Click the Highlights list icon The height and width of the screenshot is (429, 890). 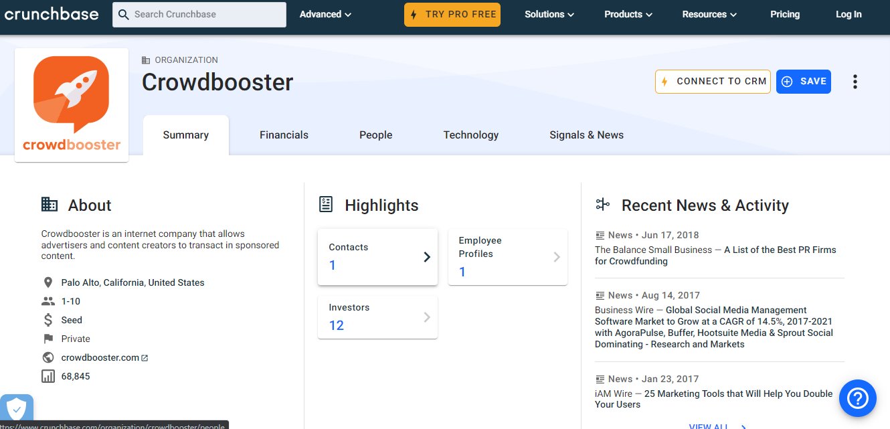[x=326, y=205]
